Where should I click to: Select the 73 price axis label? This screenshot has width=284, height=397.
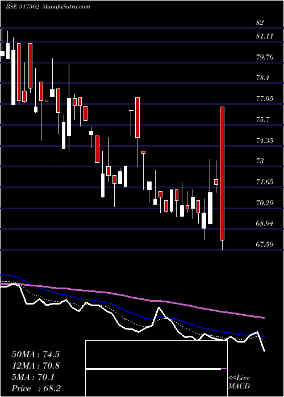260,161
